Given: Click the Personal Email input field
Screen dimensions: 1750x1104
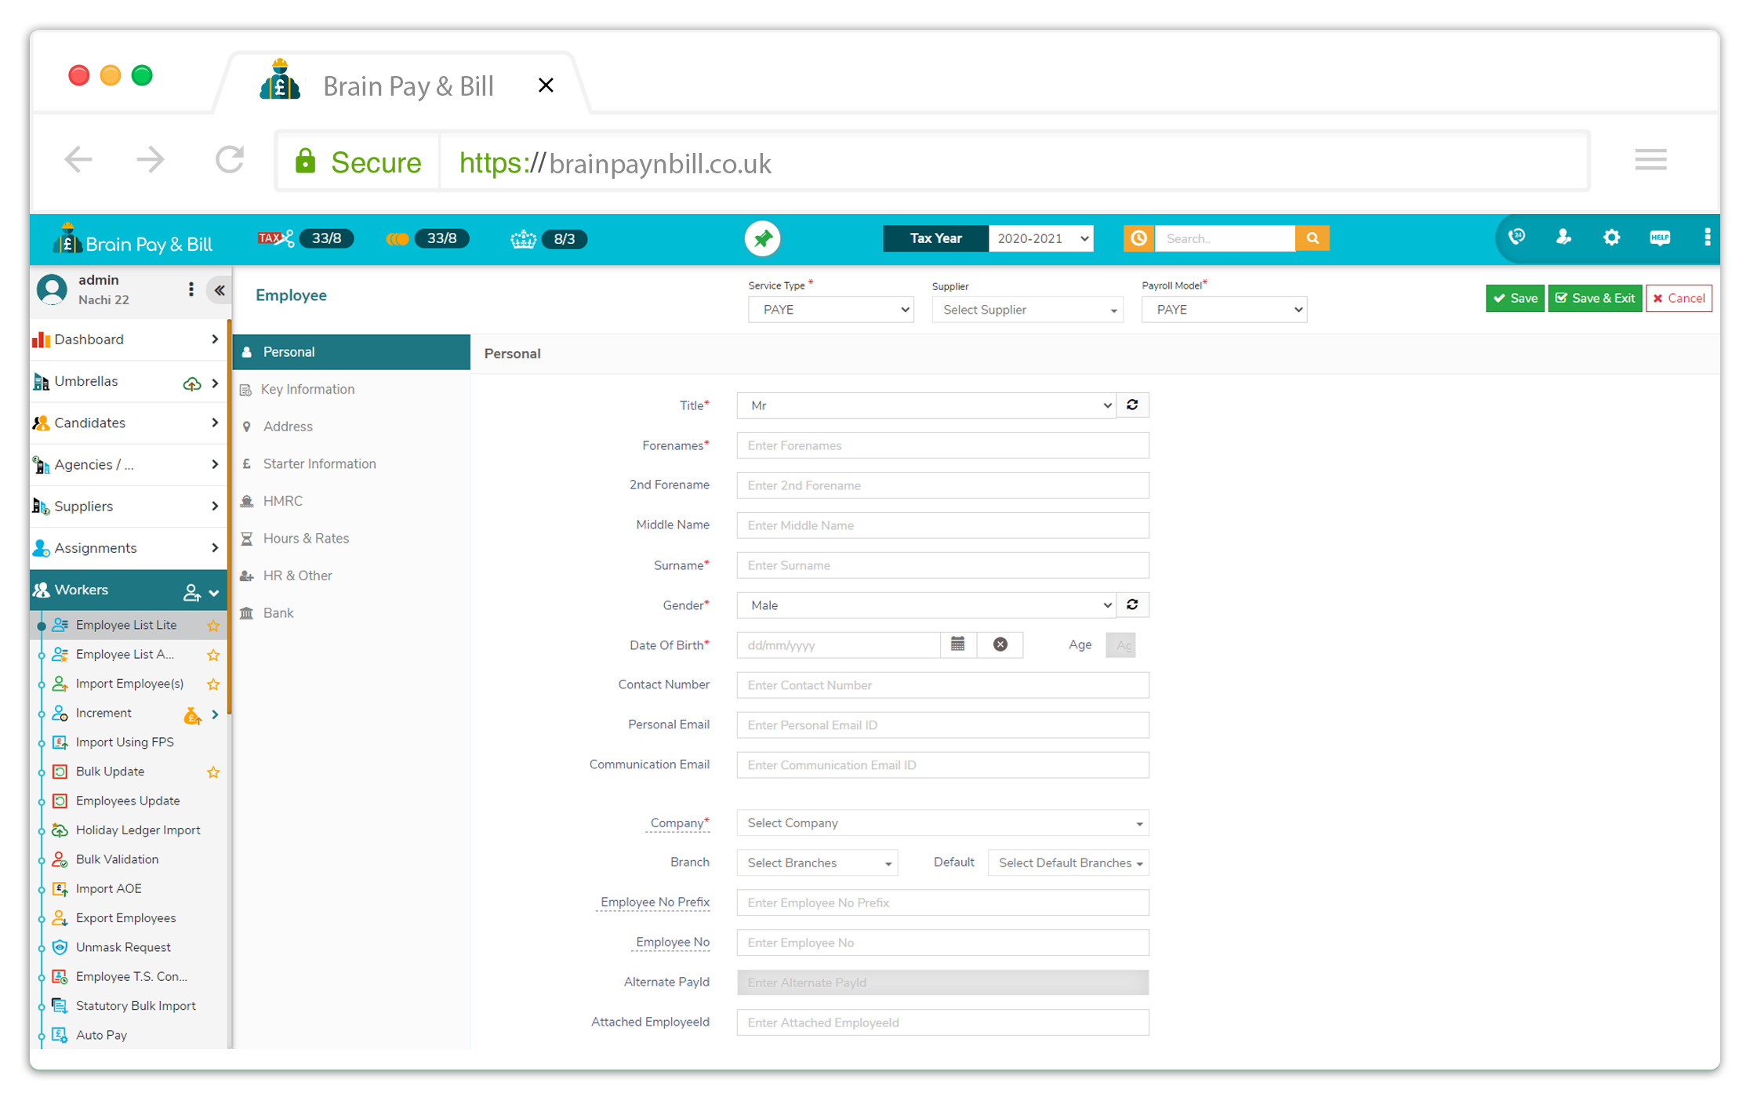Looking at the screenshot, I should pos(942,725).
